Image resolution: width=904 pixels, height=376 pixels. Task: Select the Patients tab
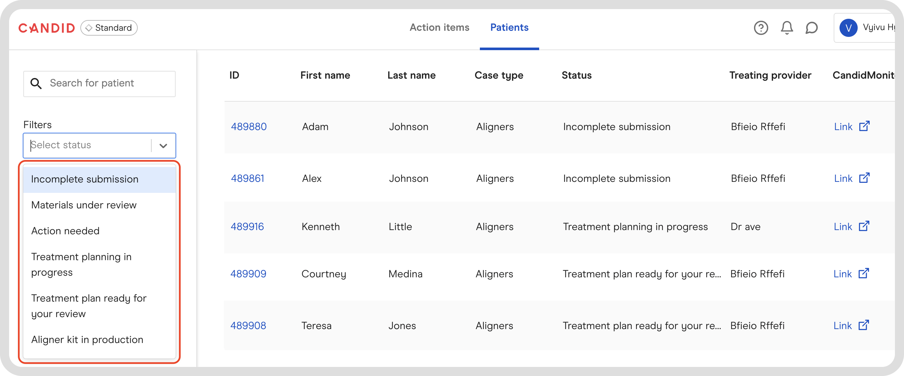509,27
